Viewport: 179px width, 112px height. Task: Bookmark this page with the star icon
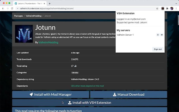point(157,8)
